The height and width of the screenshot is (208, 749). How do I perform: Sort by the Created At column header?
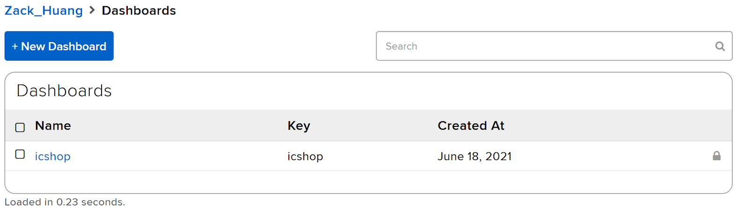coord(471,125)
